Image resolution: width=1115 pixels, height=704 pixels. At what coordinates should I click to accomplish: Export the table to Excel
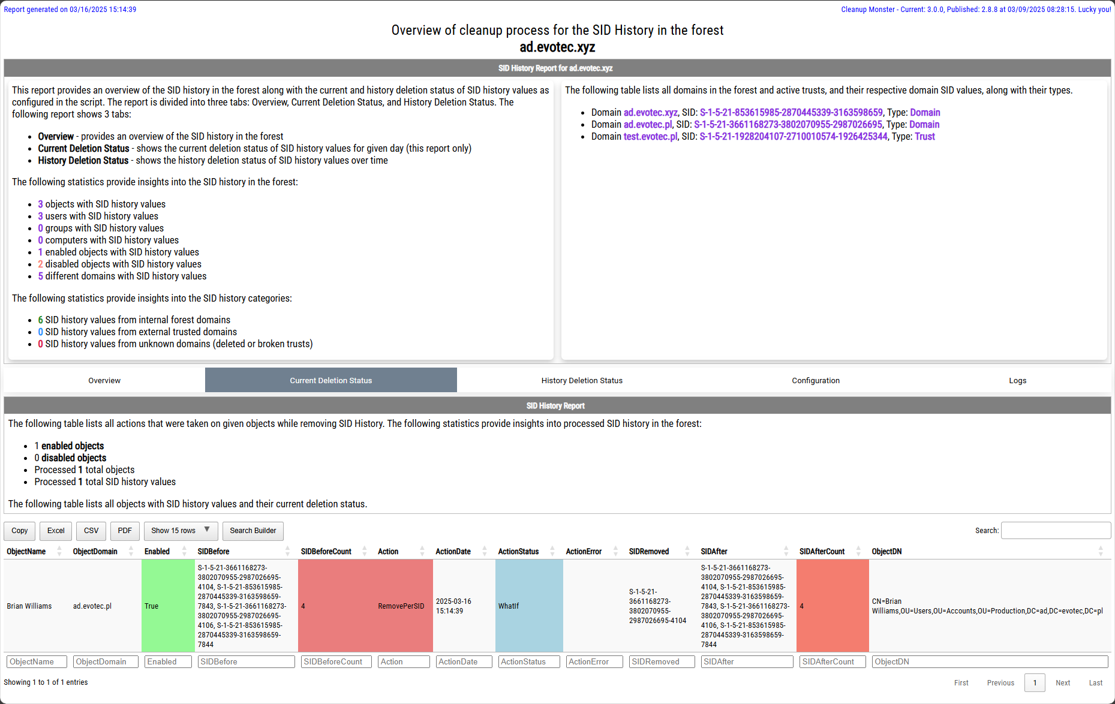point(56,531)
